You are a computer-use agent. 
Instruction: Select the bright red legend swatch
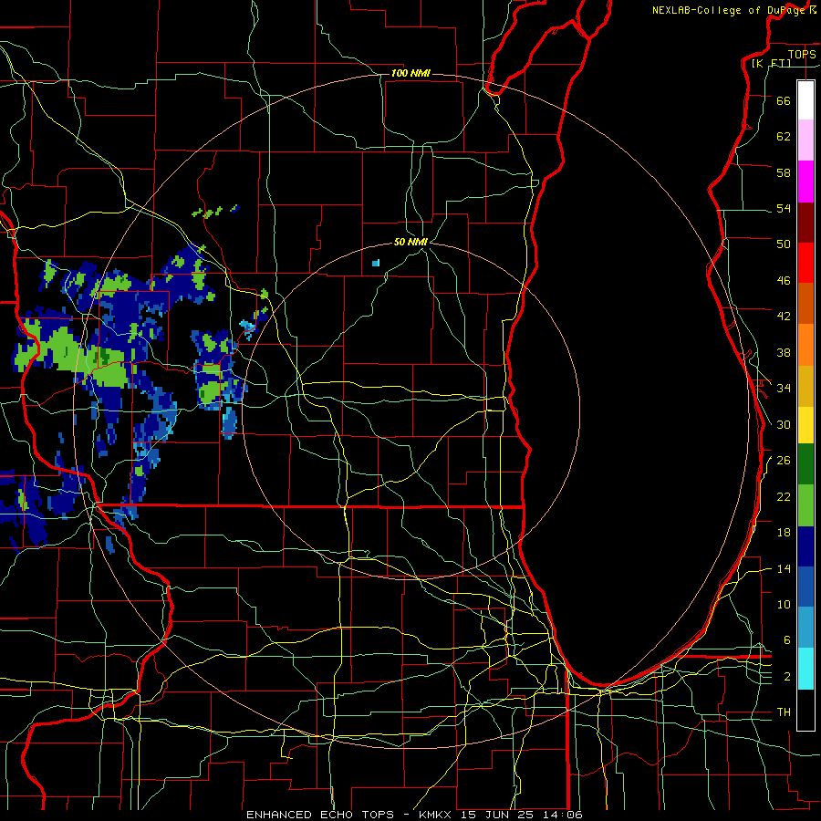point(805,263)
